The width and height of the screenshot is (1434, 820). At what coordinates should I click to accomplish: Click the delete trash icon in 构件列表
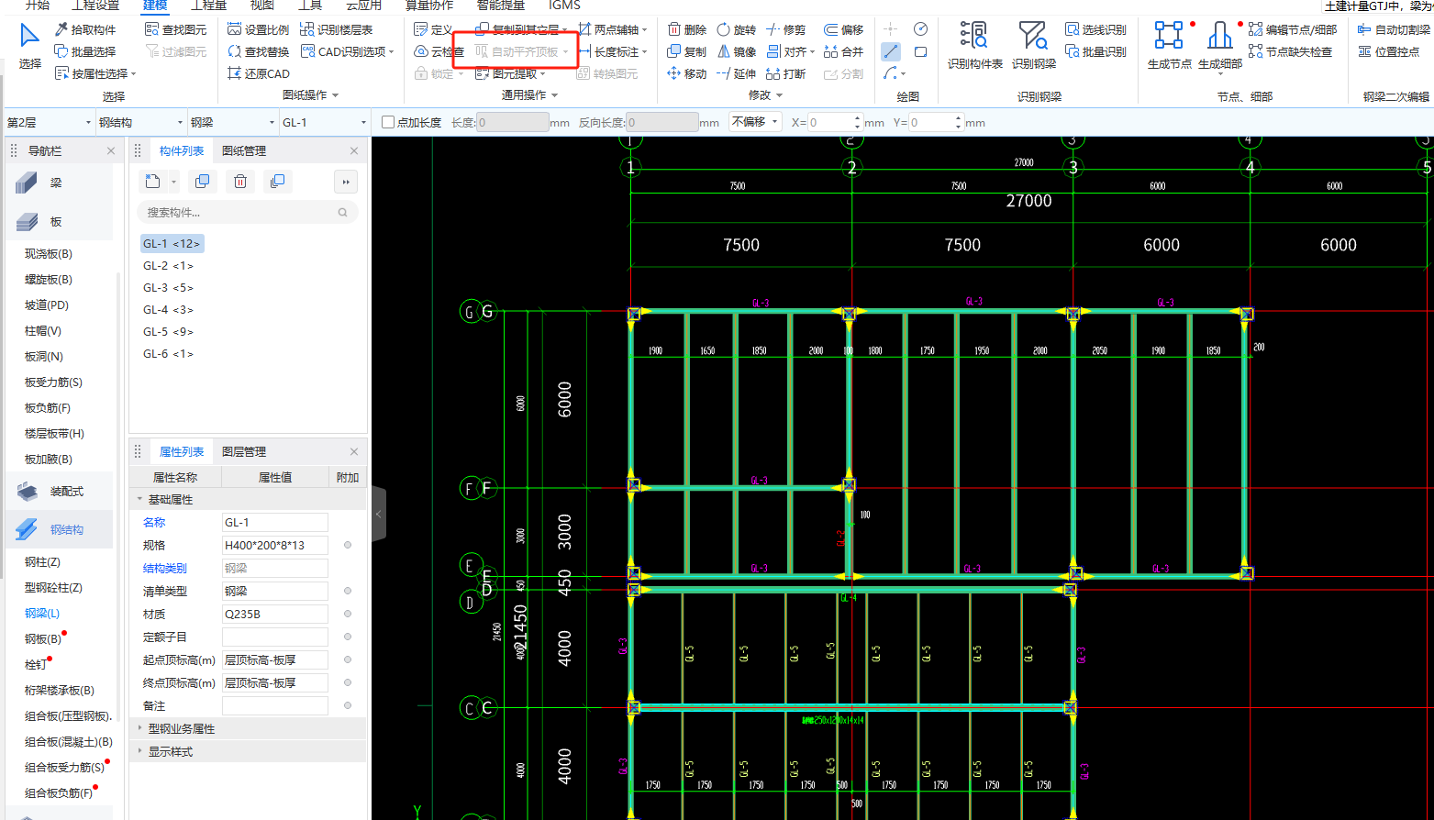(x=239, y=182)
